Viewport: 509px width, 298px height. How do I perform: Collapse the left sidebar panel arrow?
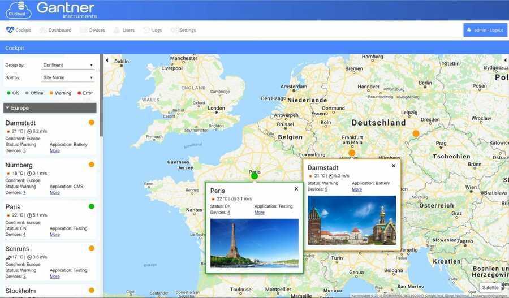107,60
